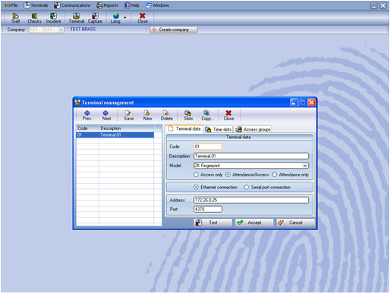The image size is (390, 294).
Task: Click the TEST BRASS company label
Action: [x=83, y=30]
